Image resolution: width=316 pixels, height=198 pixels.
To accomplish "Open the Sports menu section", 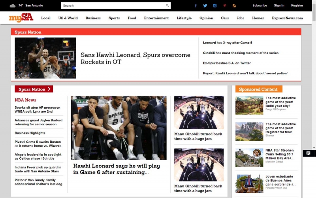I will [x=114, y=18].
